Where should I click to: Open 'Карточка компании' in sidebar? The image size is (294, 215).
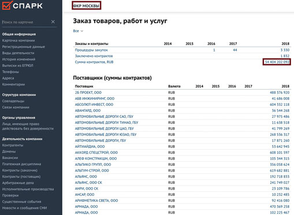click(x=18, y=40)
